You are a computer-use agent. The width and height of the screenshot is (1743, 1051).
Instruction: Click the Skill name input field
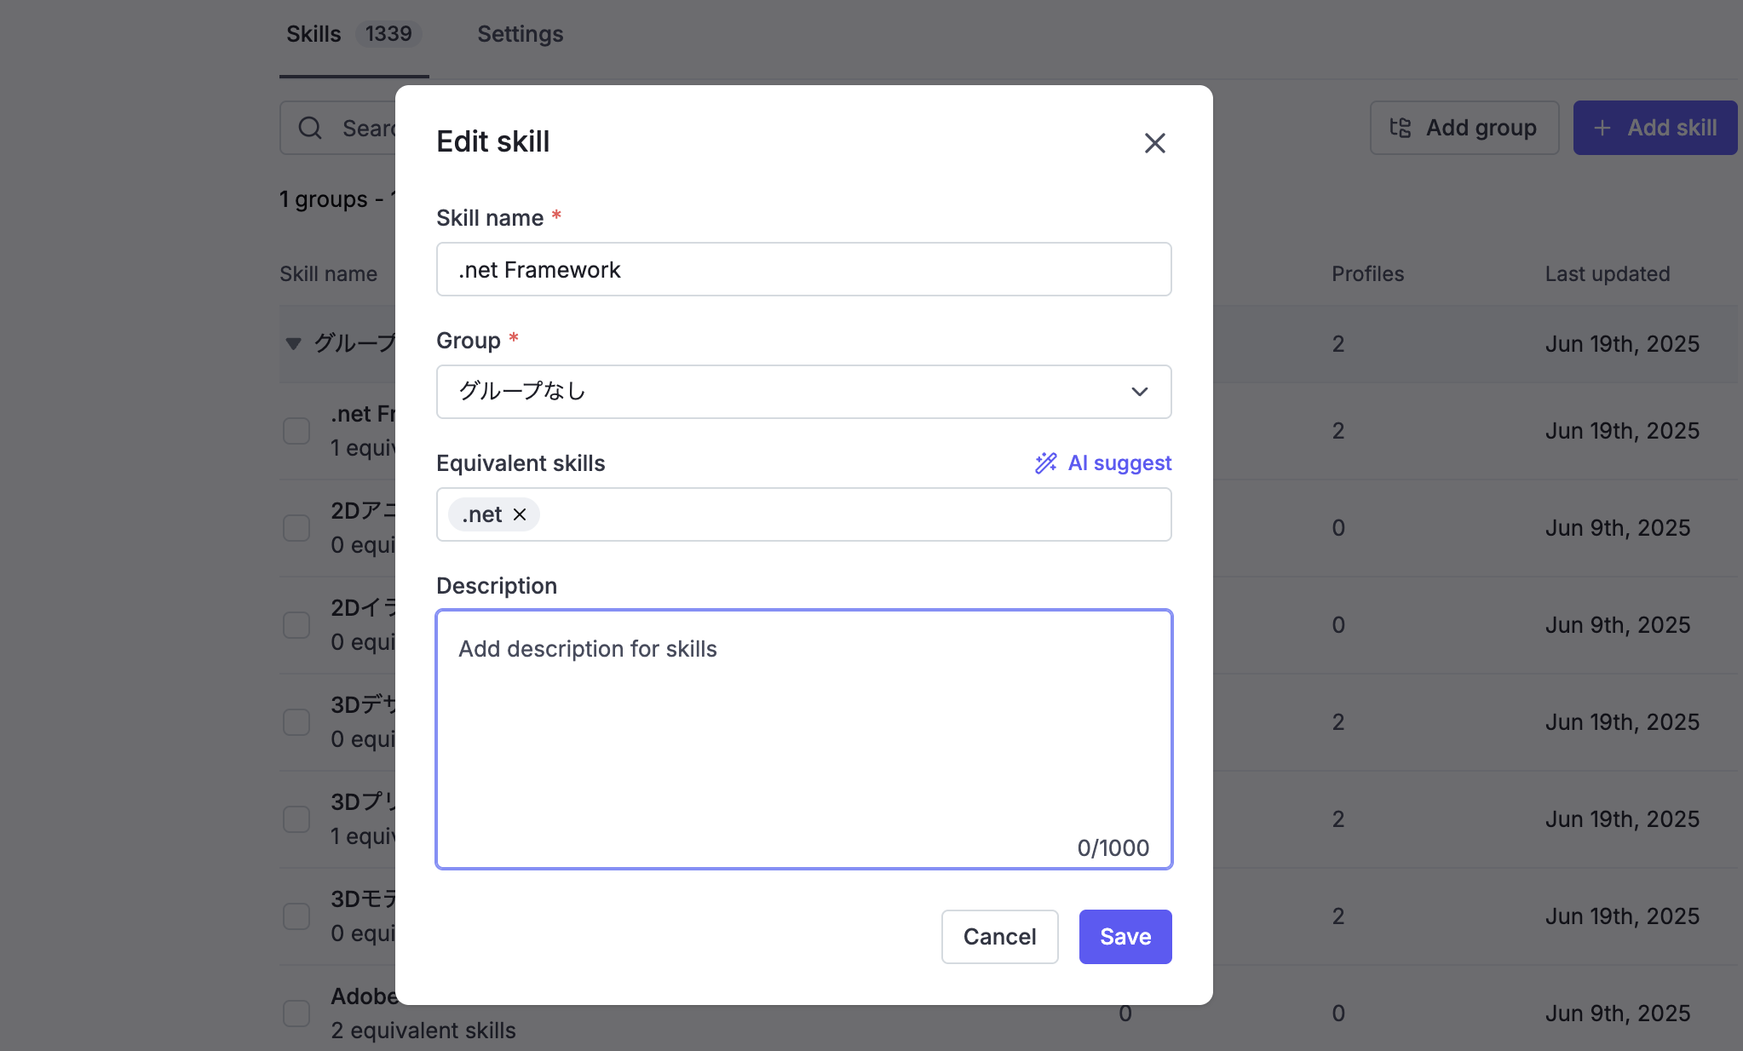(x=803, y=269)
